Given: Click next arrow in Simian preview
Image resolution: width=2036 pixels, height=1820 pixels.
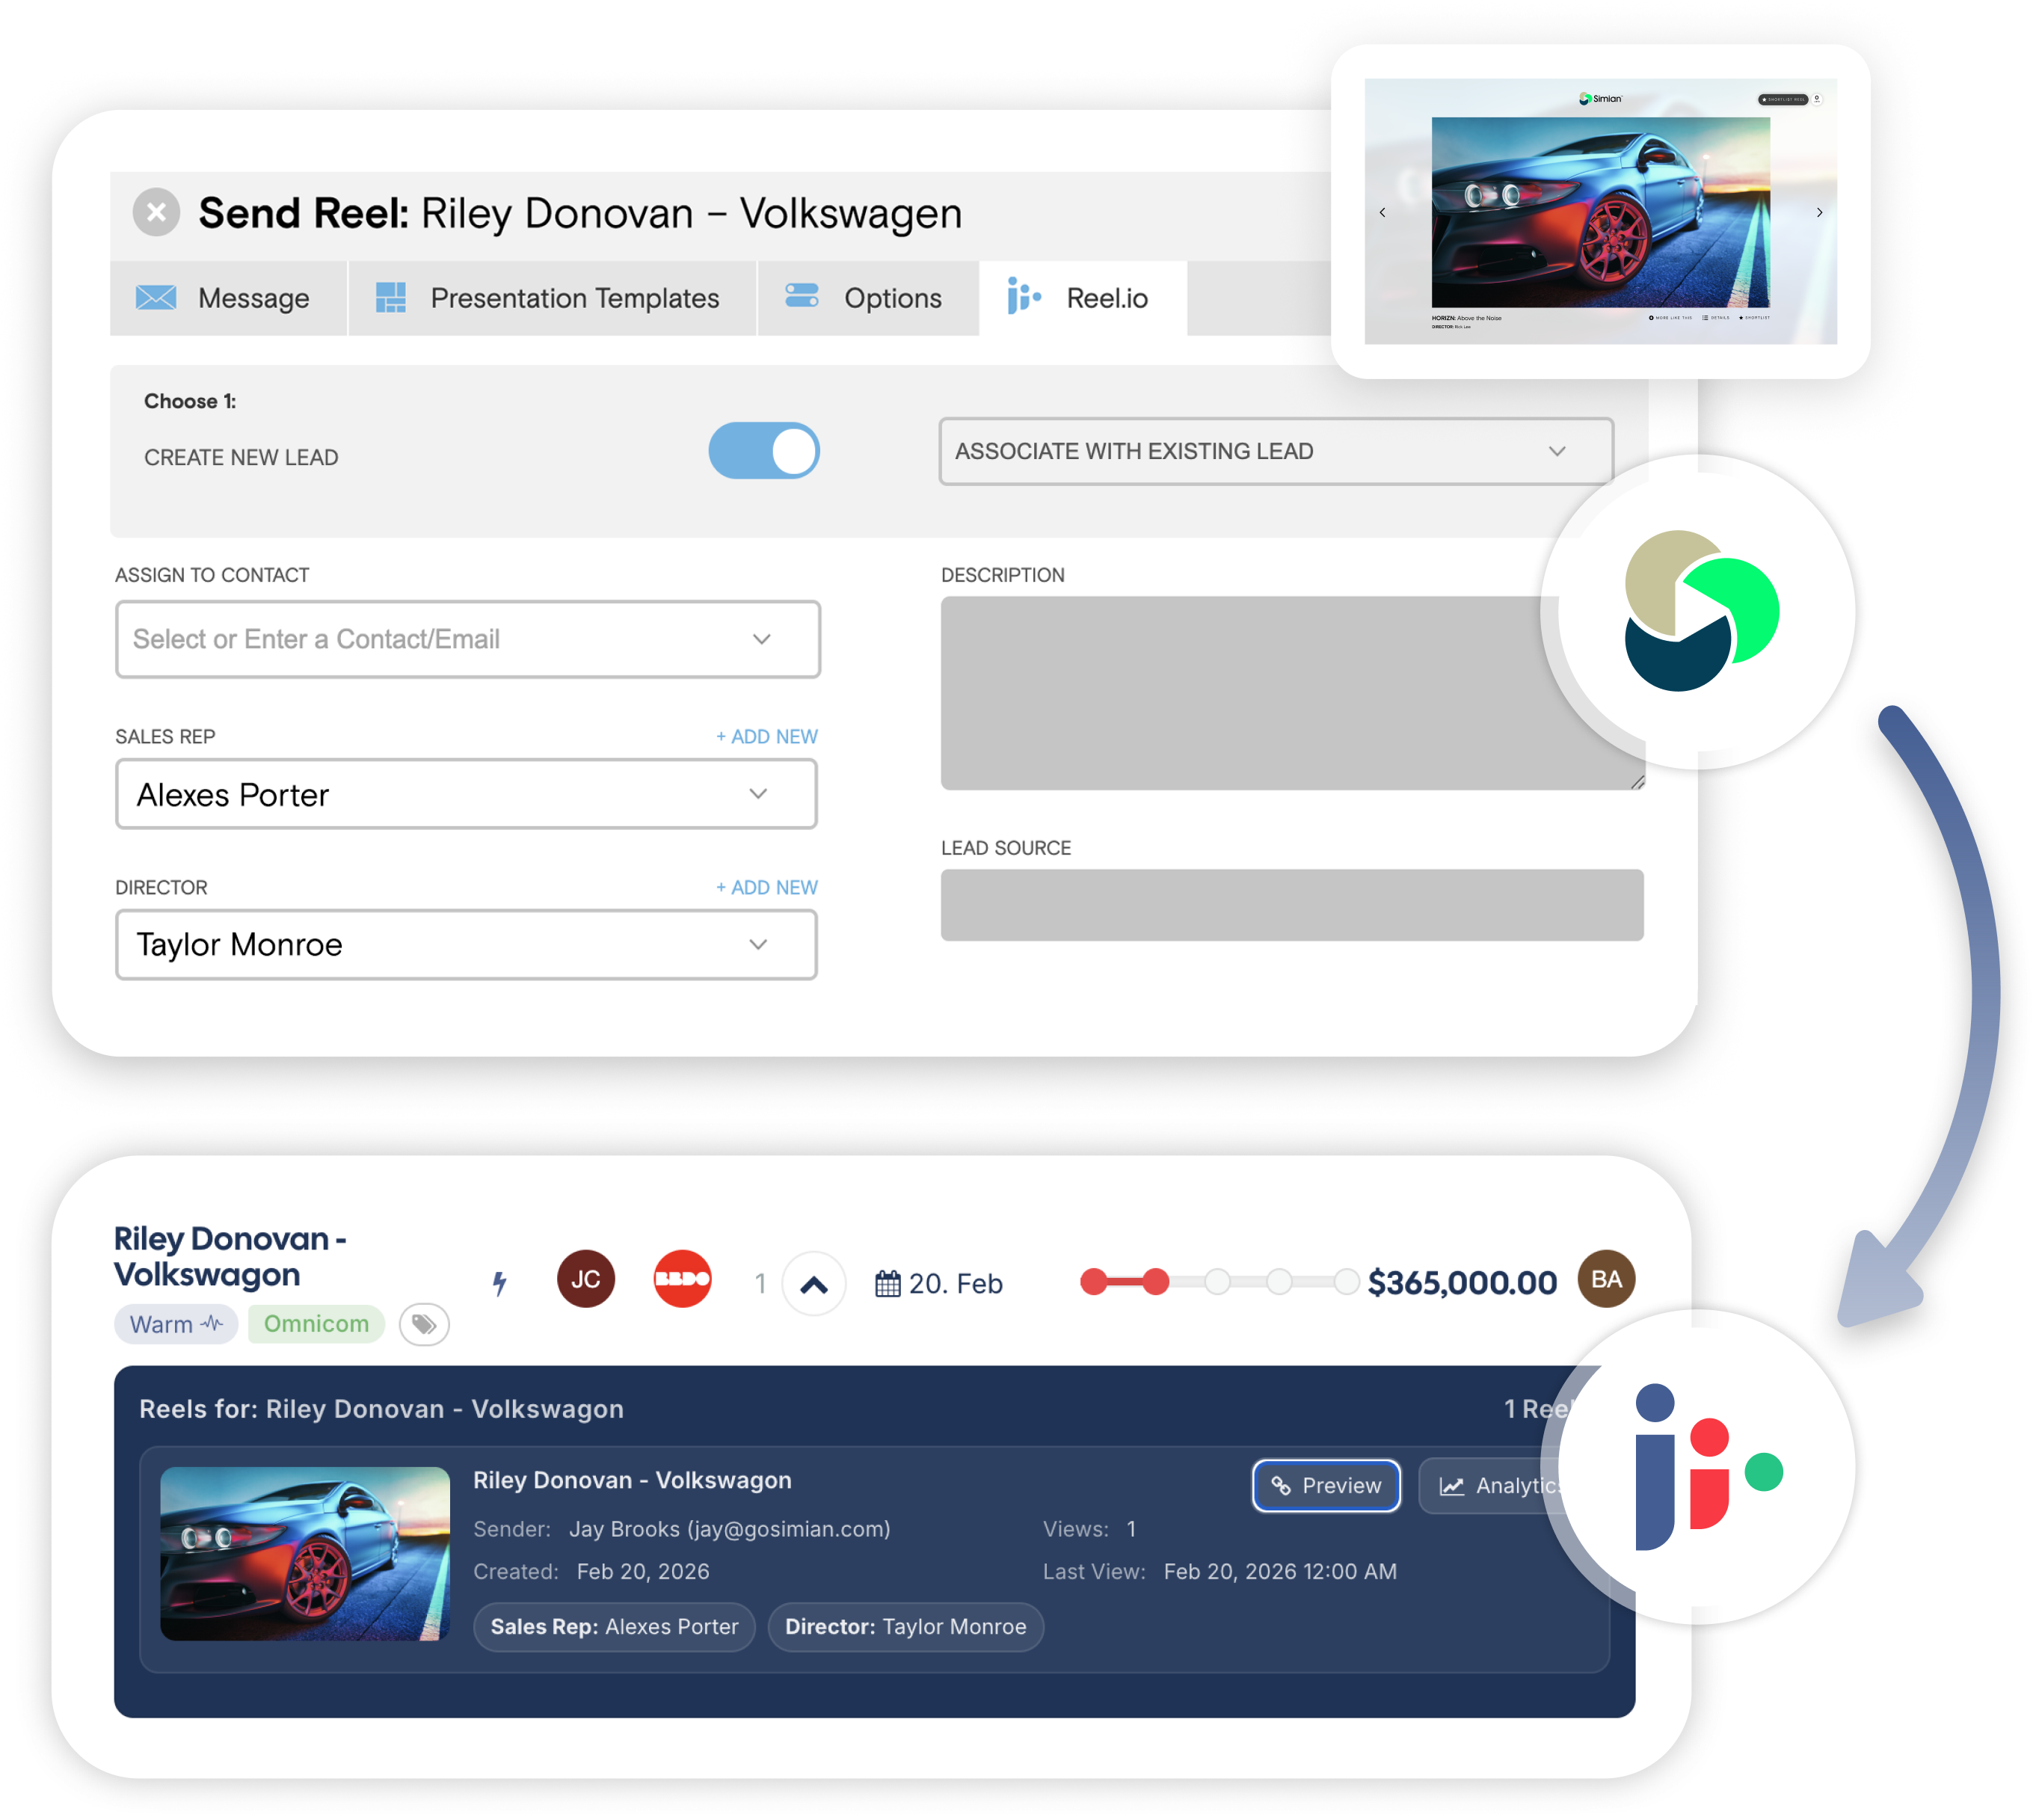Looking at the screenshot, I should [1819, 212].
